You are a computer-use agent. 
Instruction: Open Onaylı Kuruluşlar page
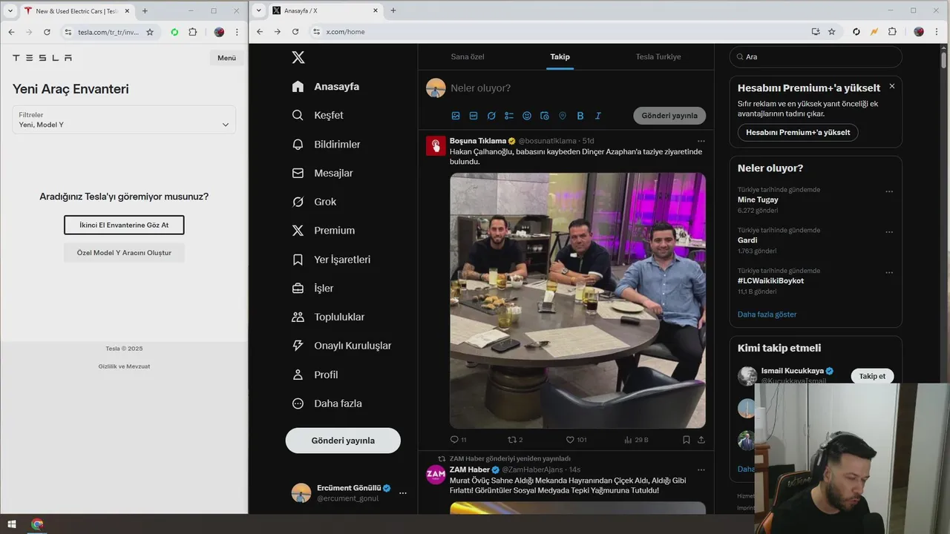point(341,346)
